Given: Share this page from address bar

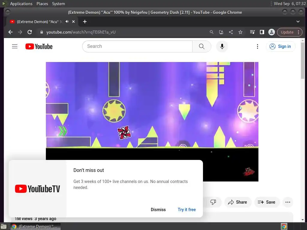Looking at the screenshot, I should [x=231, y=32].
